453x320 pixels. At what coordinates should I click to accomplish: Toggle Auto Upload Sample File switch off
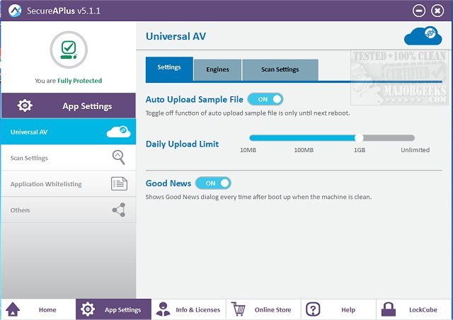[265, 99]
